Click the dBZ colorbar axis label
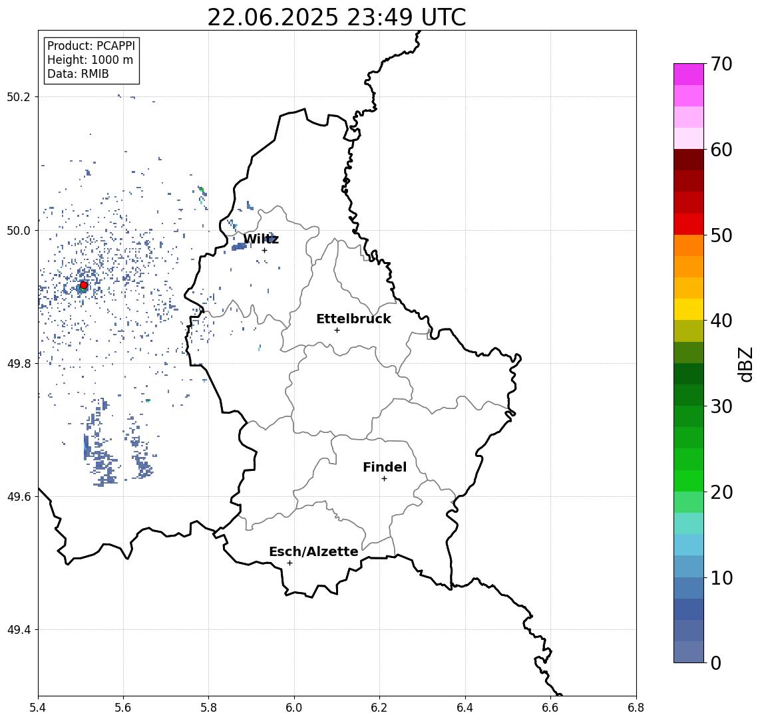This screenshot has height=721, width=762. pyautogui.click(x=746, y=364)
